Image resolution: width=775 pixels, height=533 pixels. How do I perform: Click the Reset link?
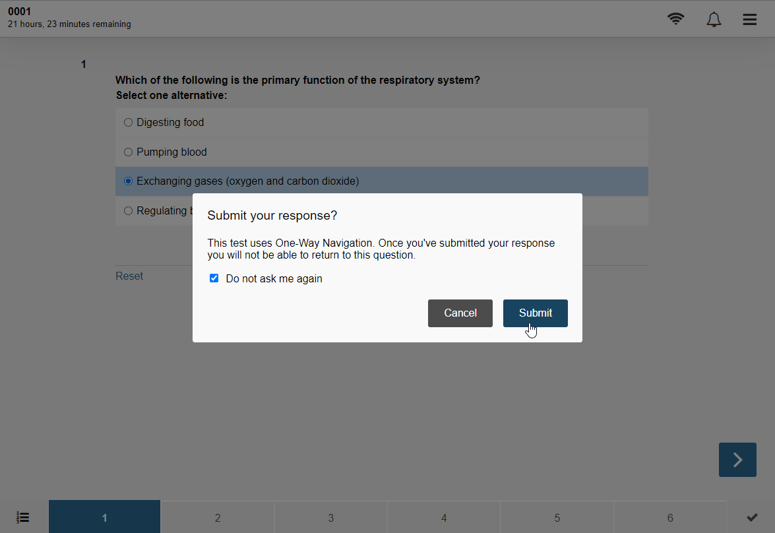coord(129,276)
